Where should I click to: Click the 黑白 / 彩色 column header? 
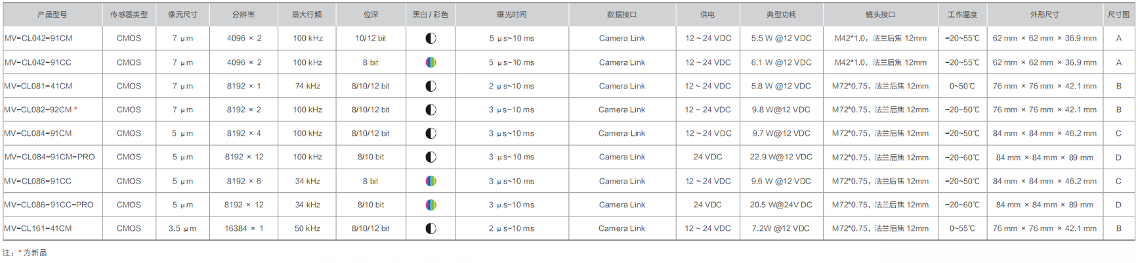pos(431,14)
